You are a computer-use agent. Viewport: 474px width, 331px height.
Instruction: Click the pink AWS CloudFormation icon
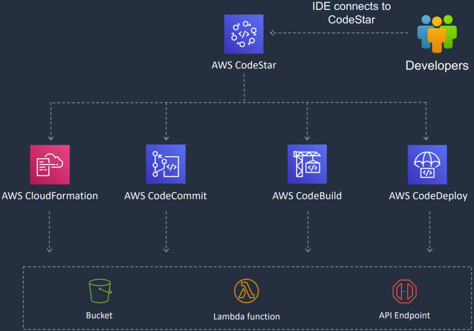coord(50,164)
